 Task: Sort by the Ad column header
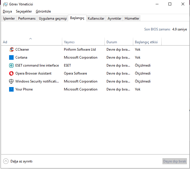[x=32, y=42]
